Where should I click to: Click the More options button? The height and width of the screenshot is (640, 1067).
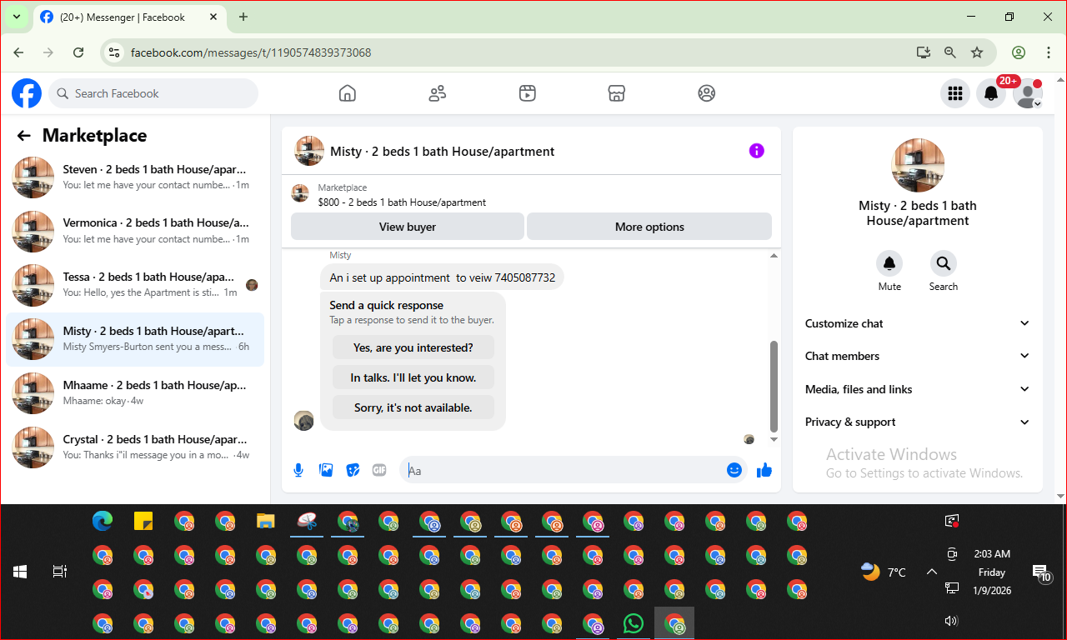649,227
